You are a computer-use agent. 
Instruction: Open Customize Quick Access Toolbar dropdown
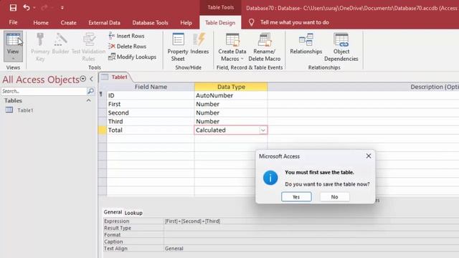(x=62, y=8)
